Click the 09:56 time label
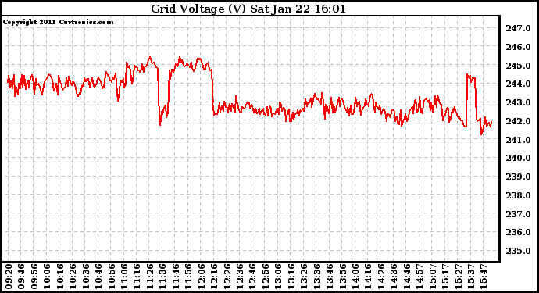This screenshot has height=293, width=539. [34, 277]
